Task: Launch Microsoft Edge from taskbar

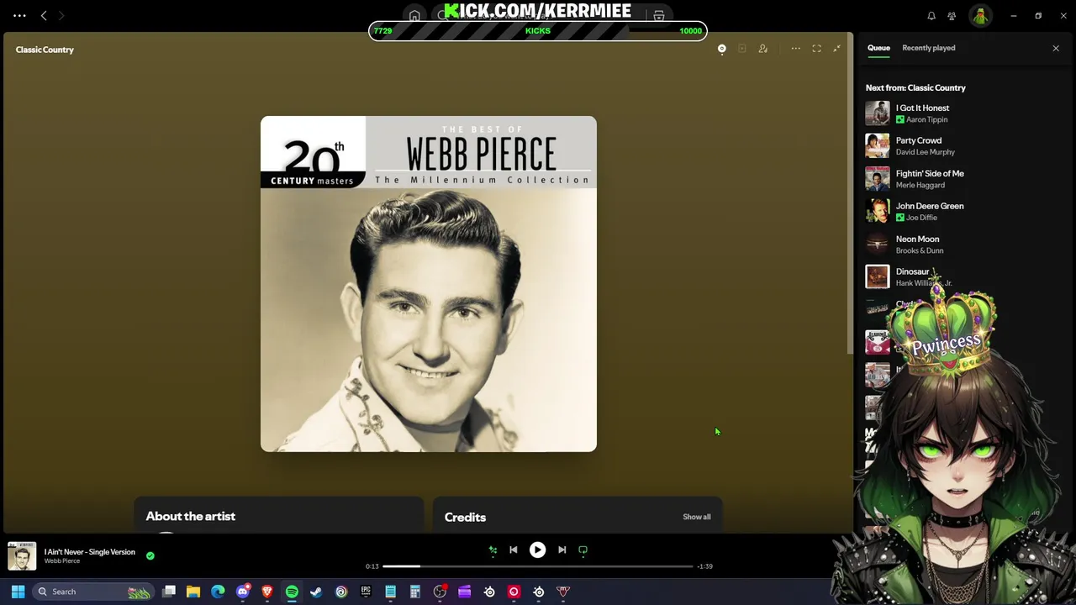Action: pos(218,592)
